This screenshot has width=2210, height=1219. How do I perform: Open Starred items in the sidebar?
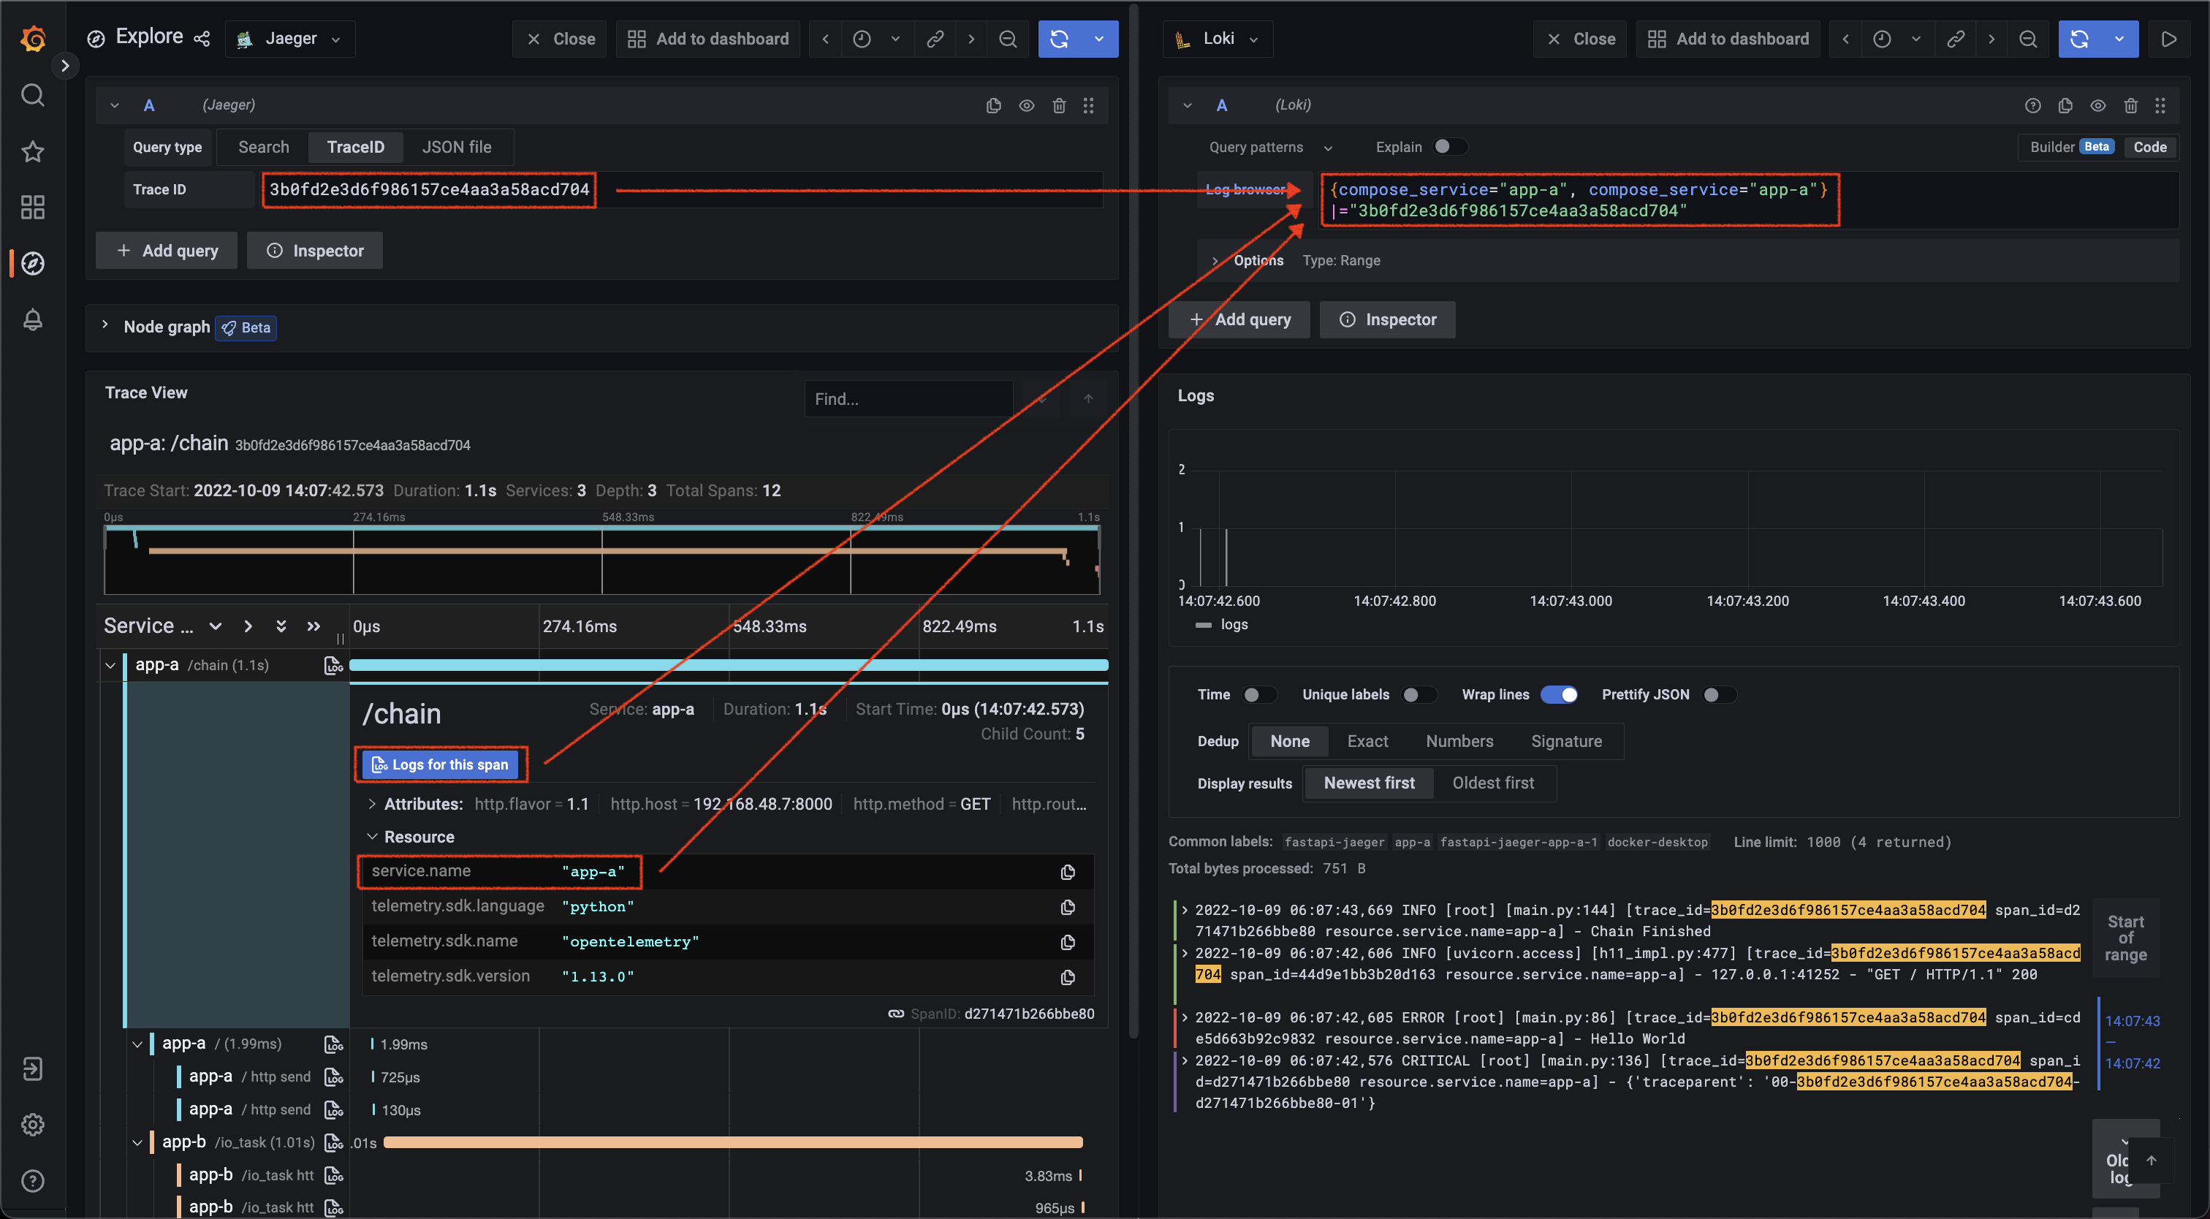[x=33, y=151]
